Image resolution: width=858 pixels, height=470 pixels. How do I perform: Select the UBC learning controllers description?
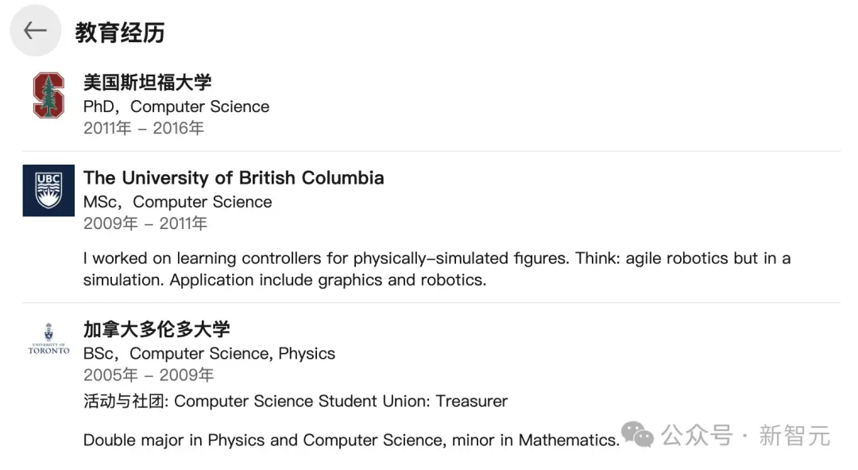tap(437, 269)
